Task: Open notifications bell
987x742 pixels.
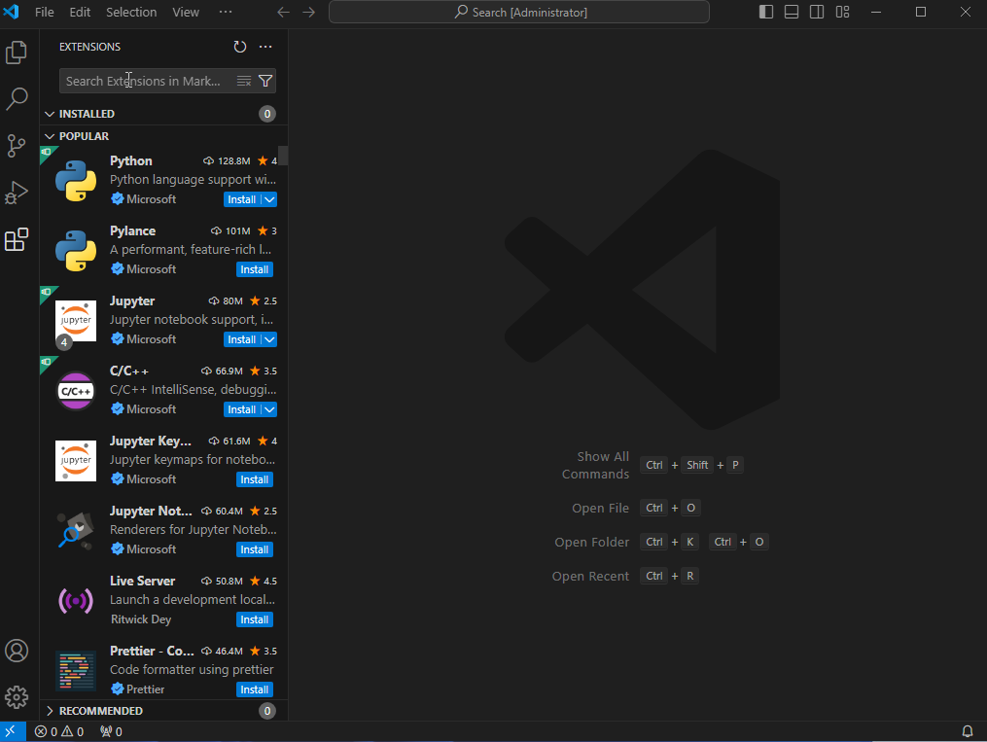Action: [968, 731]
